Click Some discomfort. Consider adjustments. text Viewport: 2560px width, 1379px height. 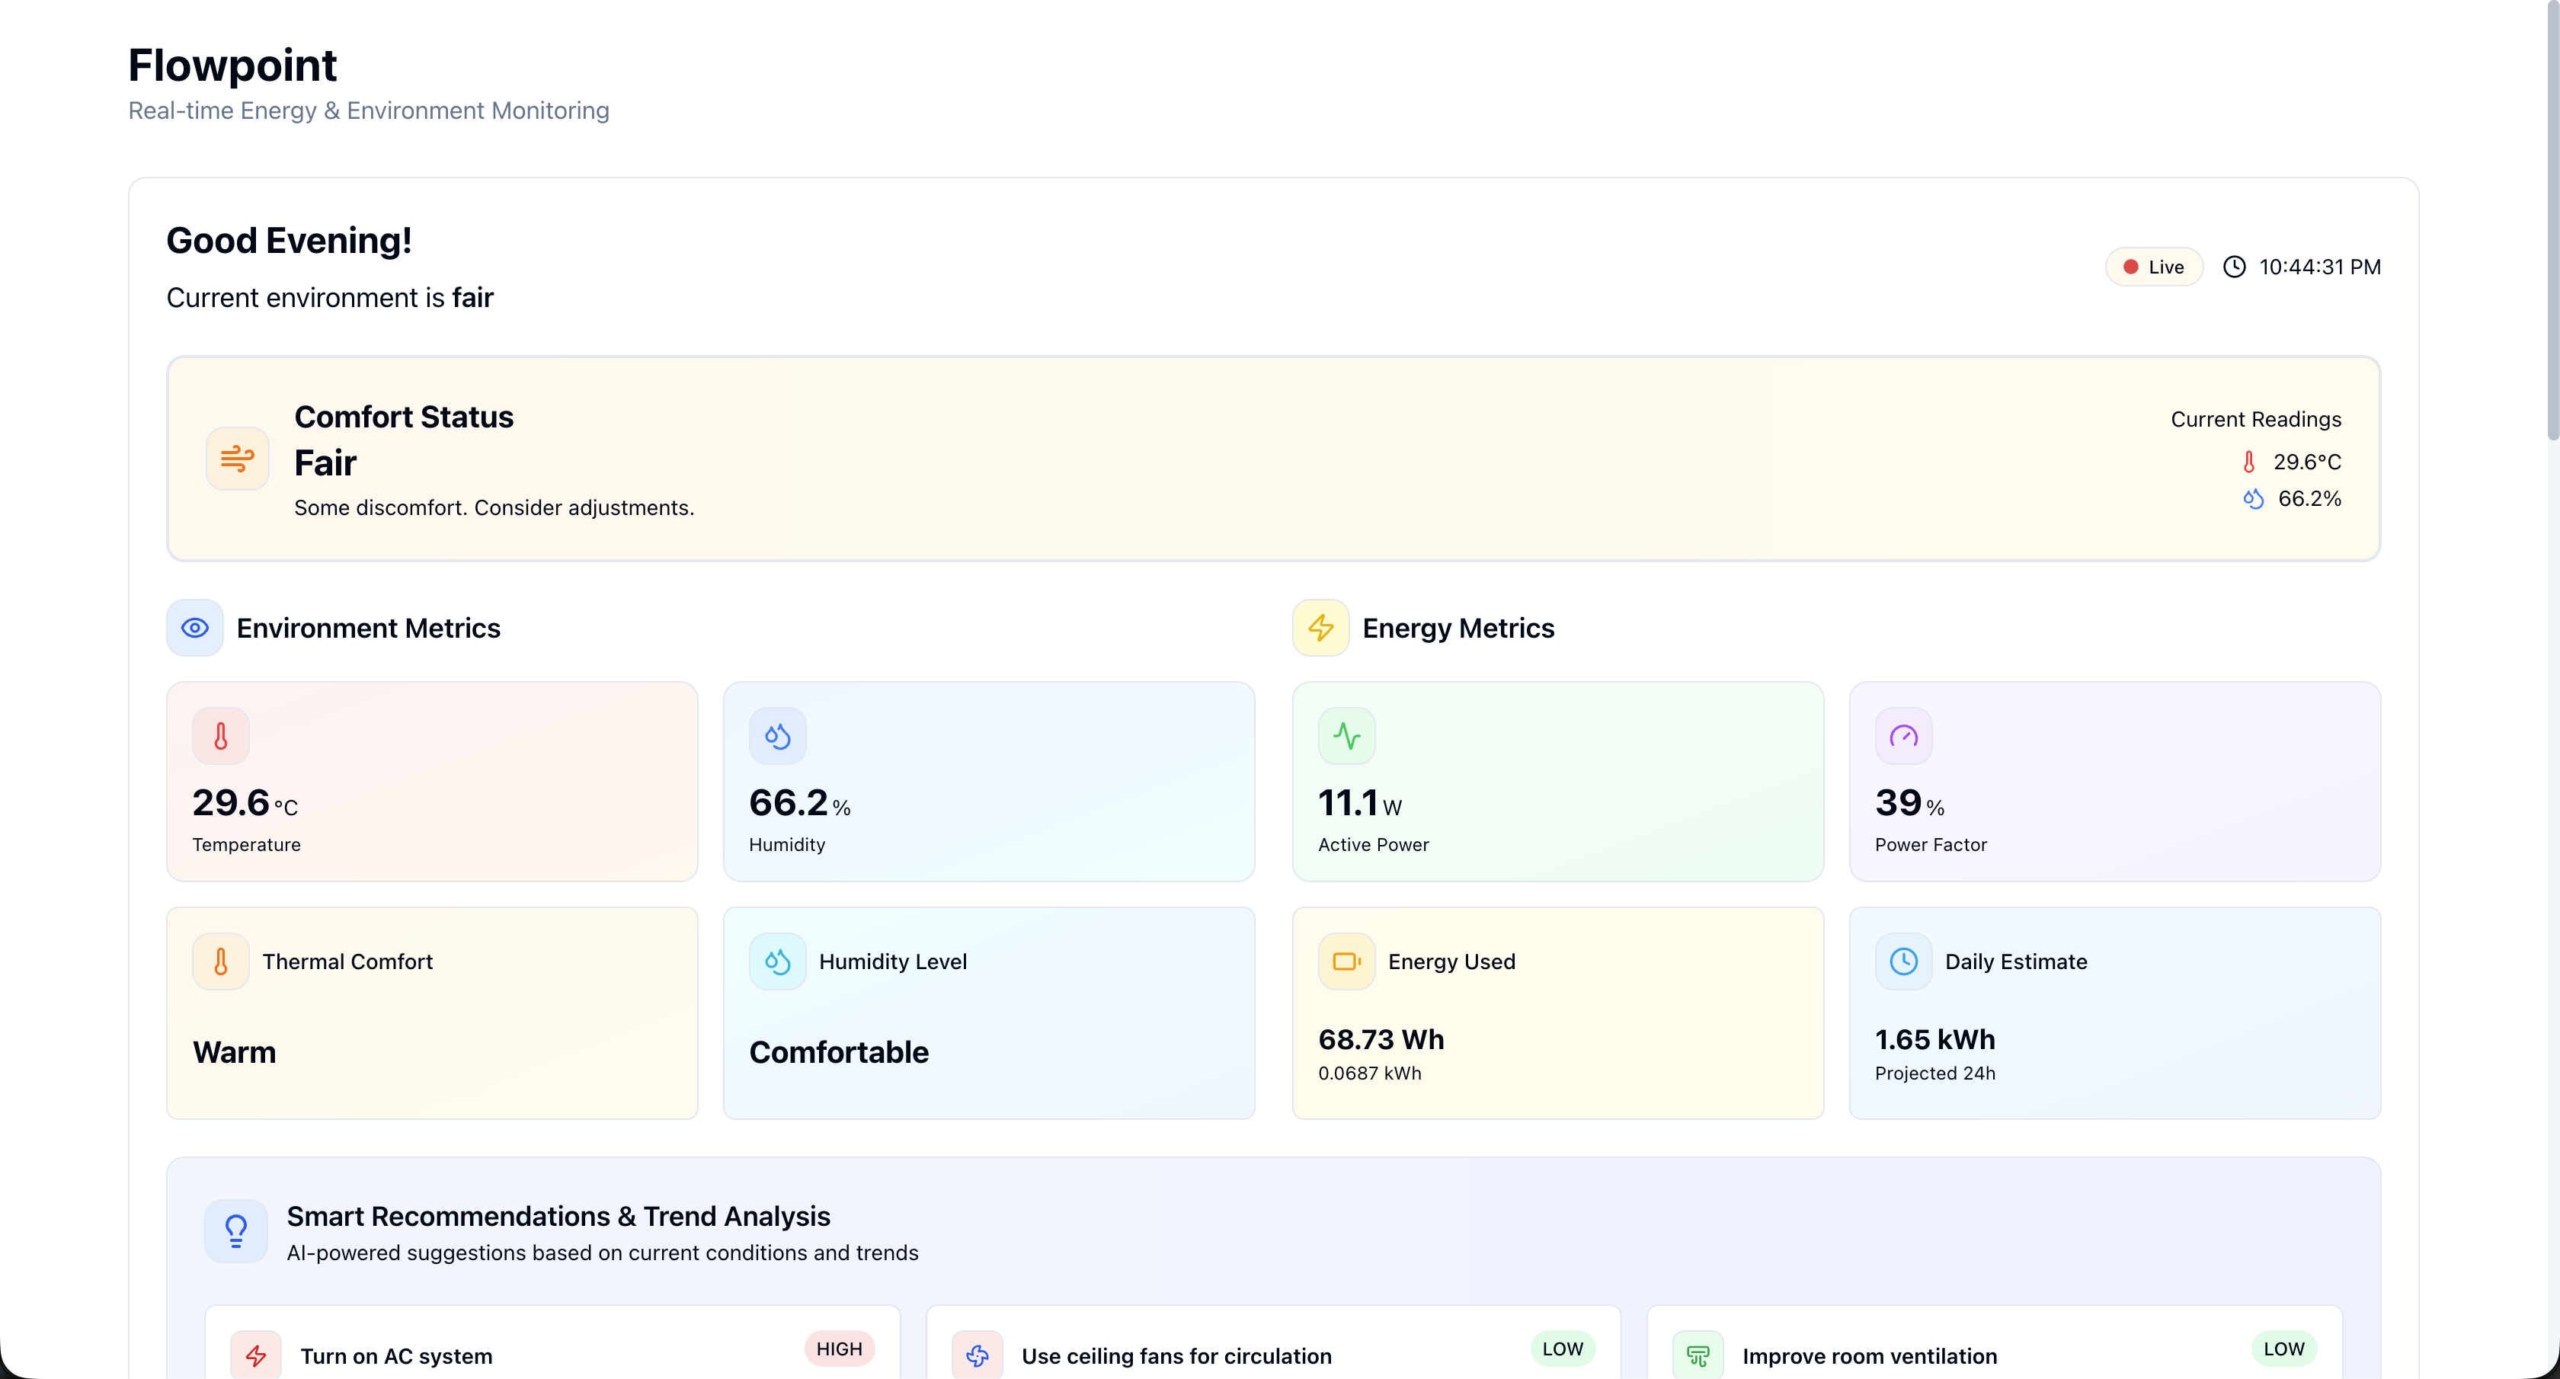pyautogui.click(x=494, y=507)
